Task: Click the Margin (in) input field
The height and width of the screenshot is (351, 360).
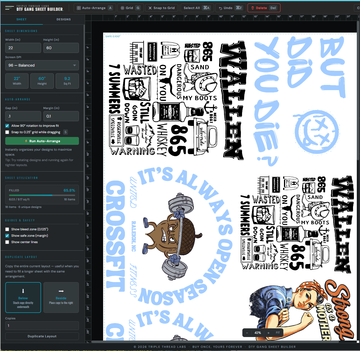Action: click(x=61, y=116)
